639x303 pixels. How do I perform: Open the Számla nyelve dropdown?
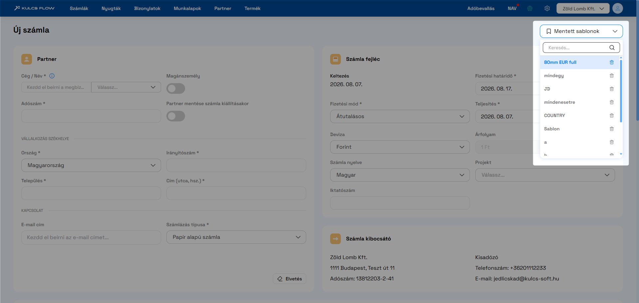[400, 175]
